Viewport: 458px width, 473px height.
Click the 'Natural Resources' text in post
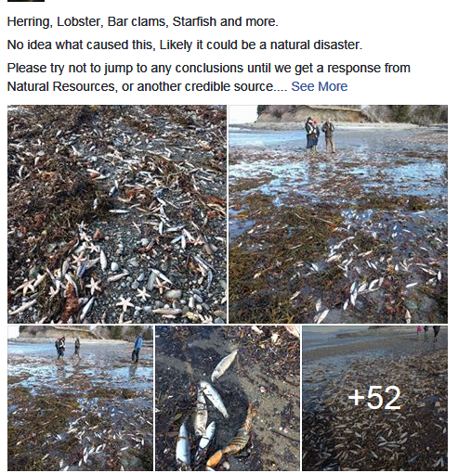click(60, 86)
